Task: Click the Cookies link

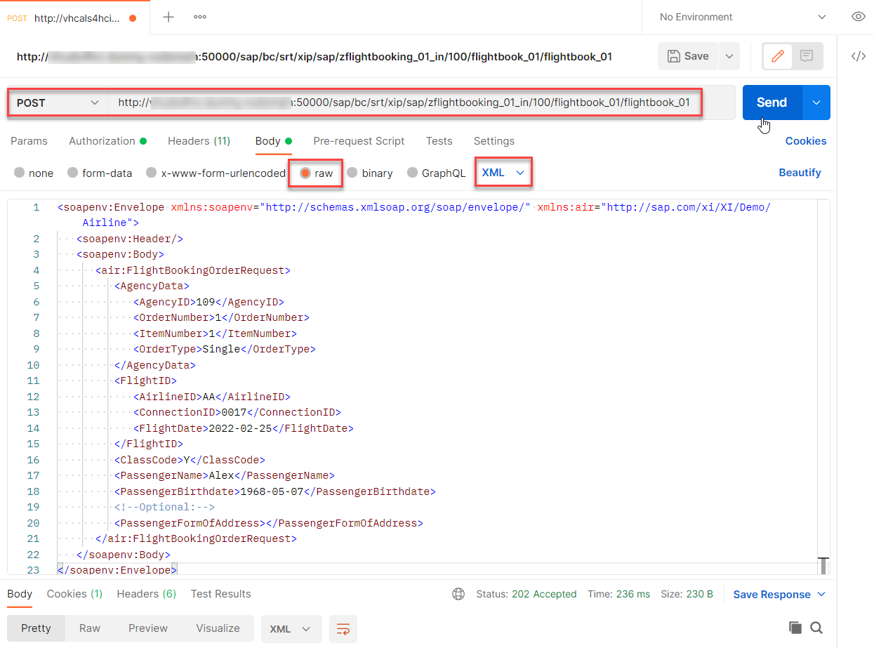Action: 805,140
